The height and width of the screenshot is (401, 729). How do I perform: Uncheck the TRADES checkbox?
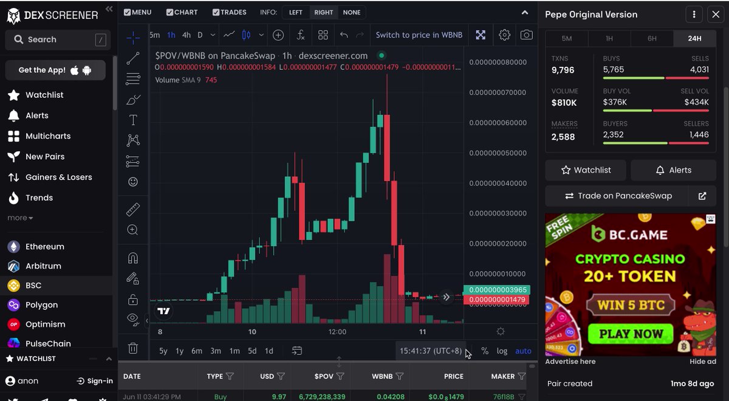tap(216, 12)
